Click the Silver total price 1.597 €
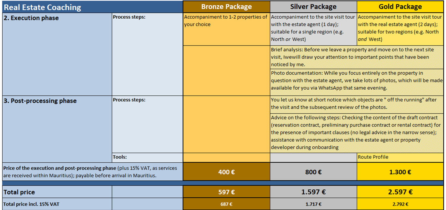 [313, 192]
